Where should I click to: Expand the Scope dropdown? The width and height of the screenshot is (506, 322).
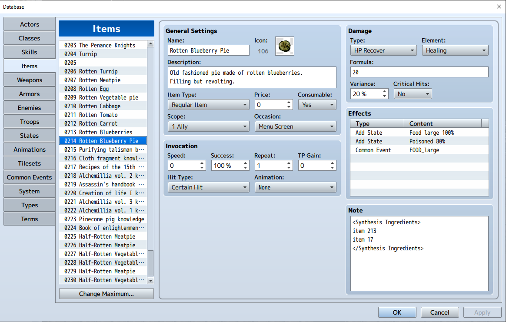click(208, 126)
